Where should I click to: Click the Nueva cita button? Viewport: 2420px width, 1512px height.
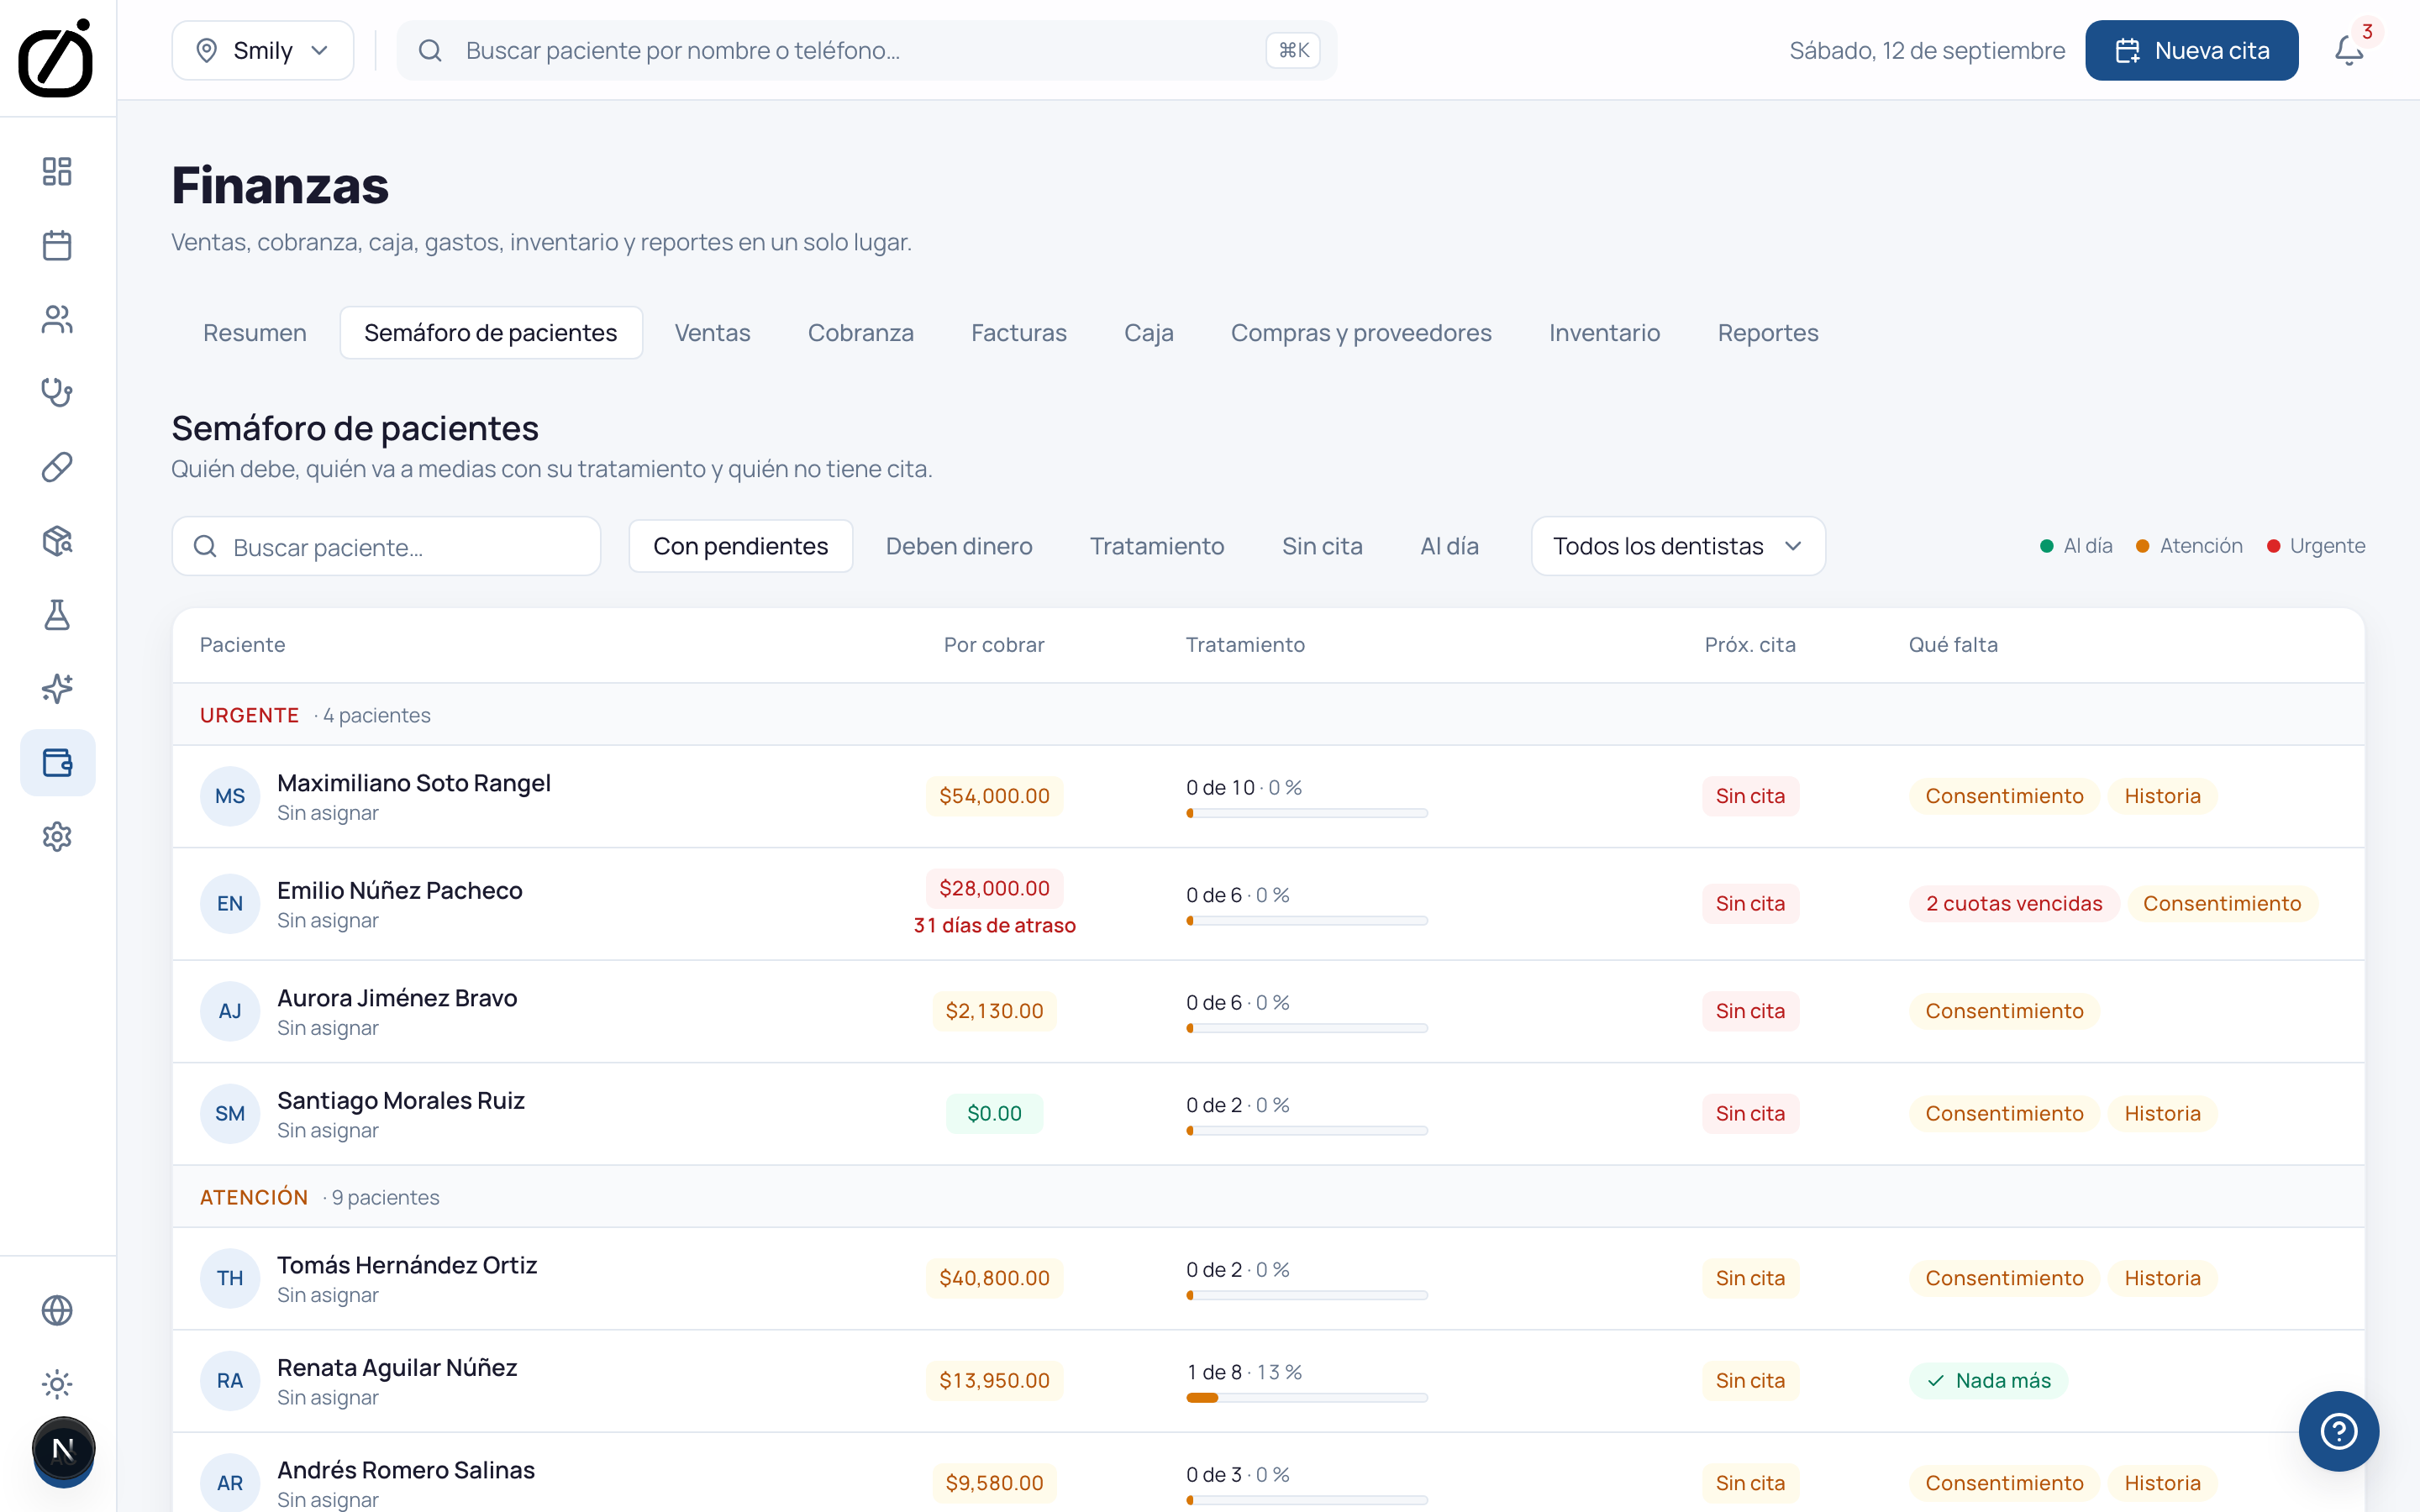tap(2191, 50)
